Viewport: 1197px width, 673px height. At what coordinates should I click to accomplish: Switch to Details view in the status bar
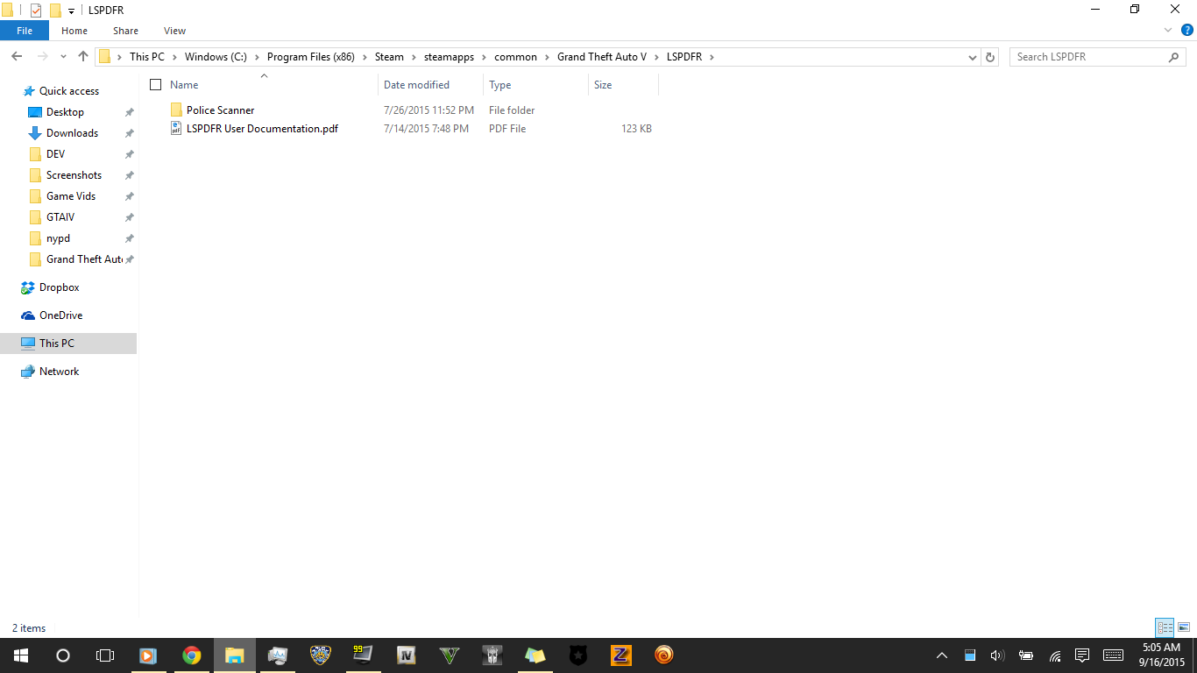pos(1165,627)
